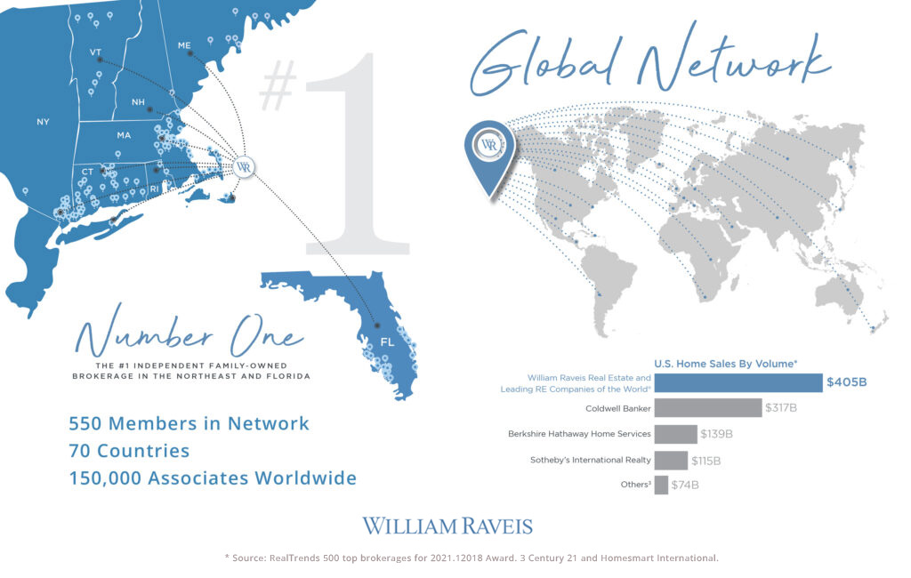Click the WR logo on the Northeast map

tap(244, 167)
